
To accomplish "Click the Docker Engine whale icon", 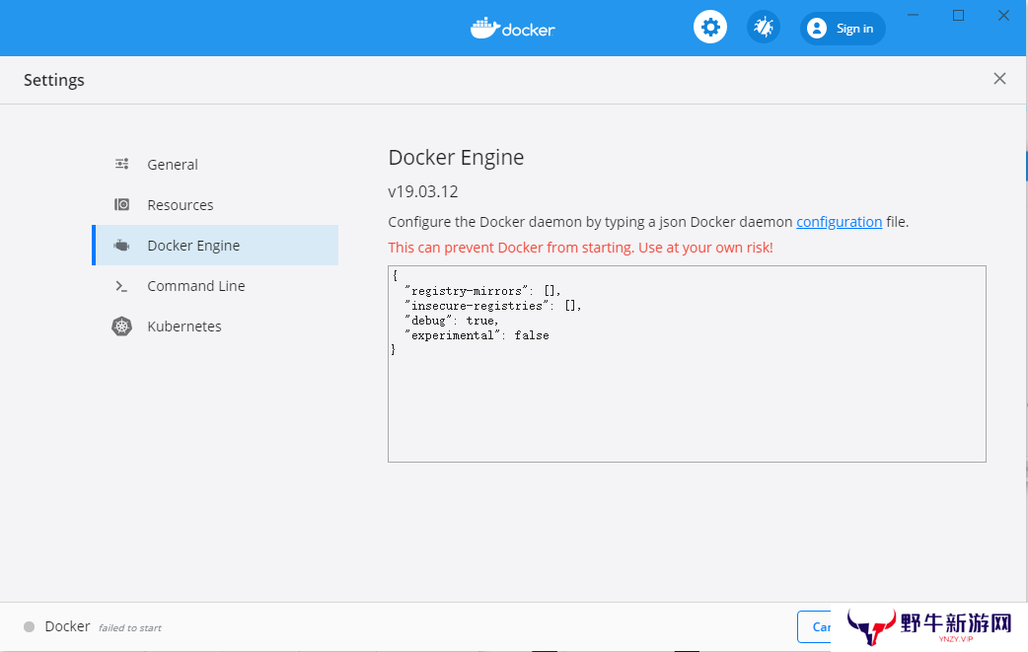I will tap(122, 245).
